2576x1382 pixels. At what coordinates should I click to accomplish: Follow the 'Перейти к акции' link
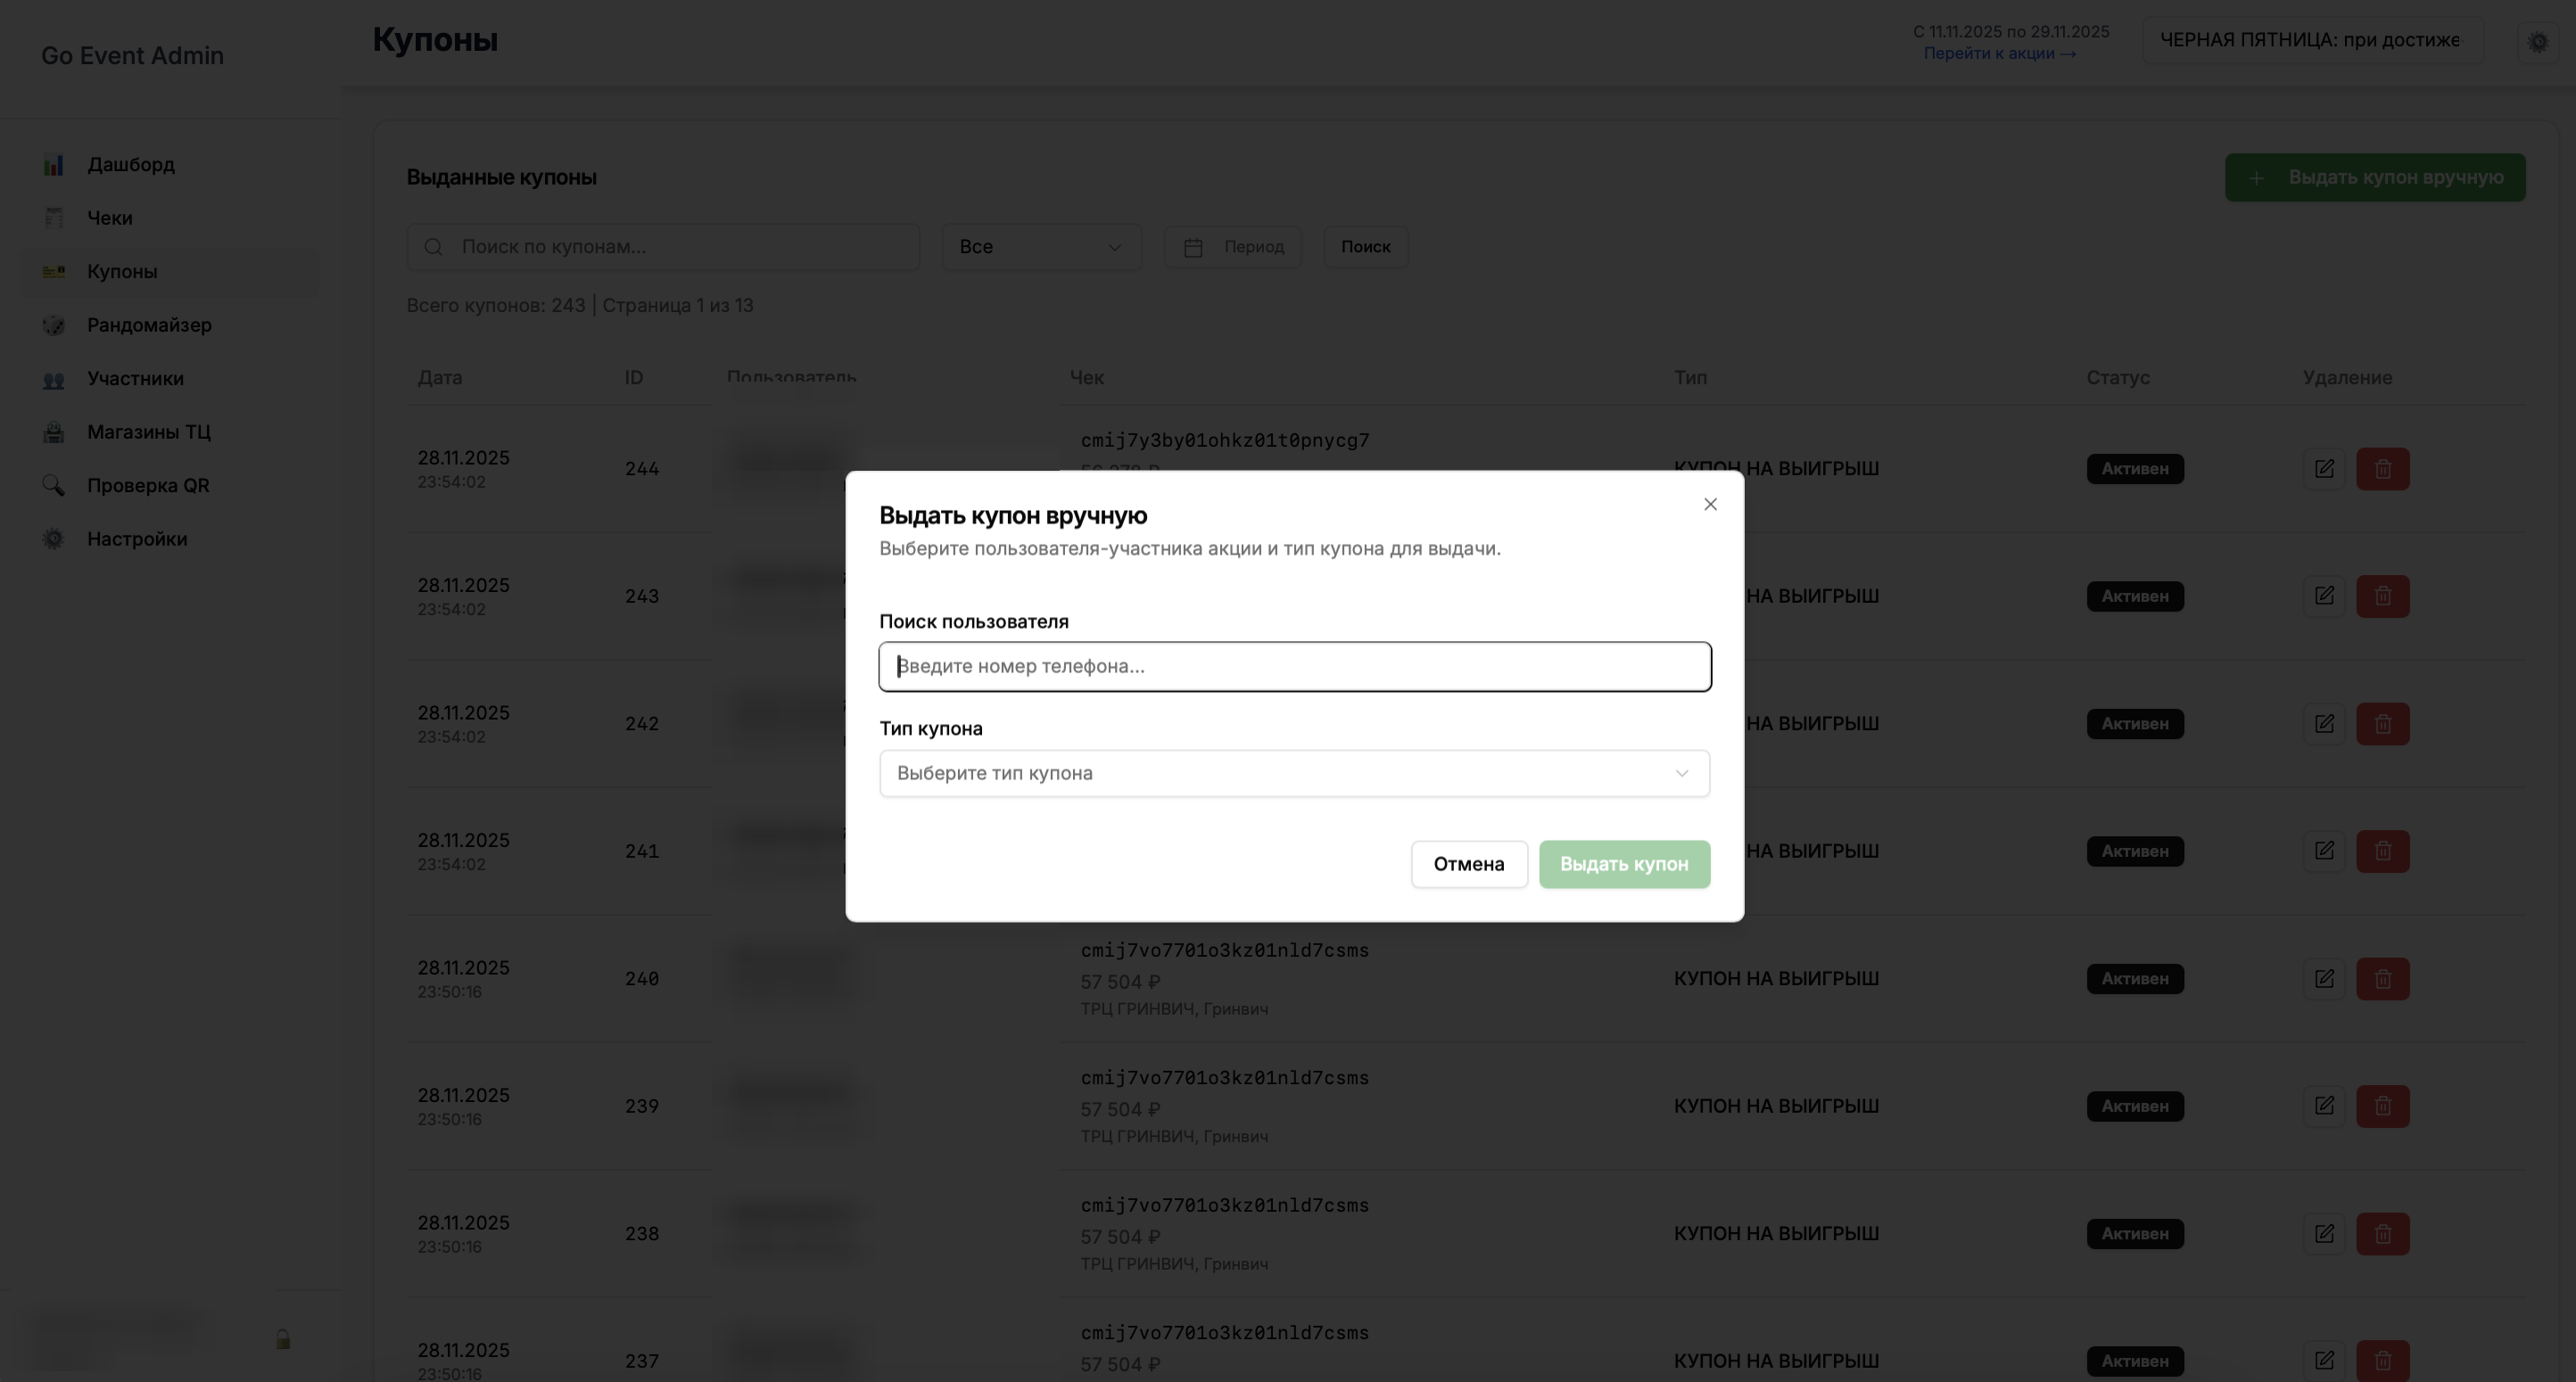point(2000,54)
